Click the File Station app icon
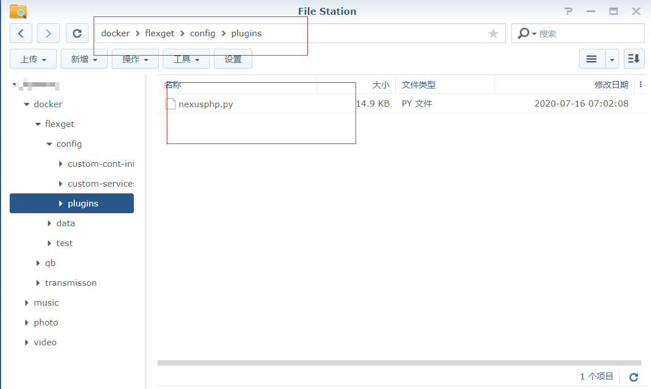651x389 pixels. click(18, 11)
